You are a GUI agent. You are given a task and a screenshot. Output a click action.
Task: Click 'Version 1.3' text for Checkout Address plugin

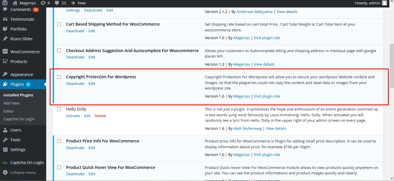click(x=214, y=64)
